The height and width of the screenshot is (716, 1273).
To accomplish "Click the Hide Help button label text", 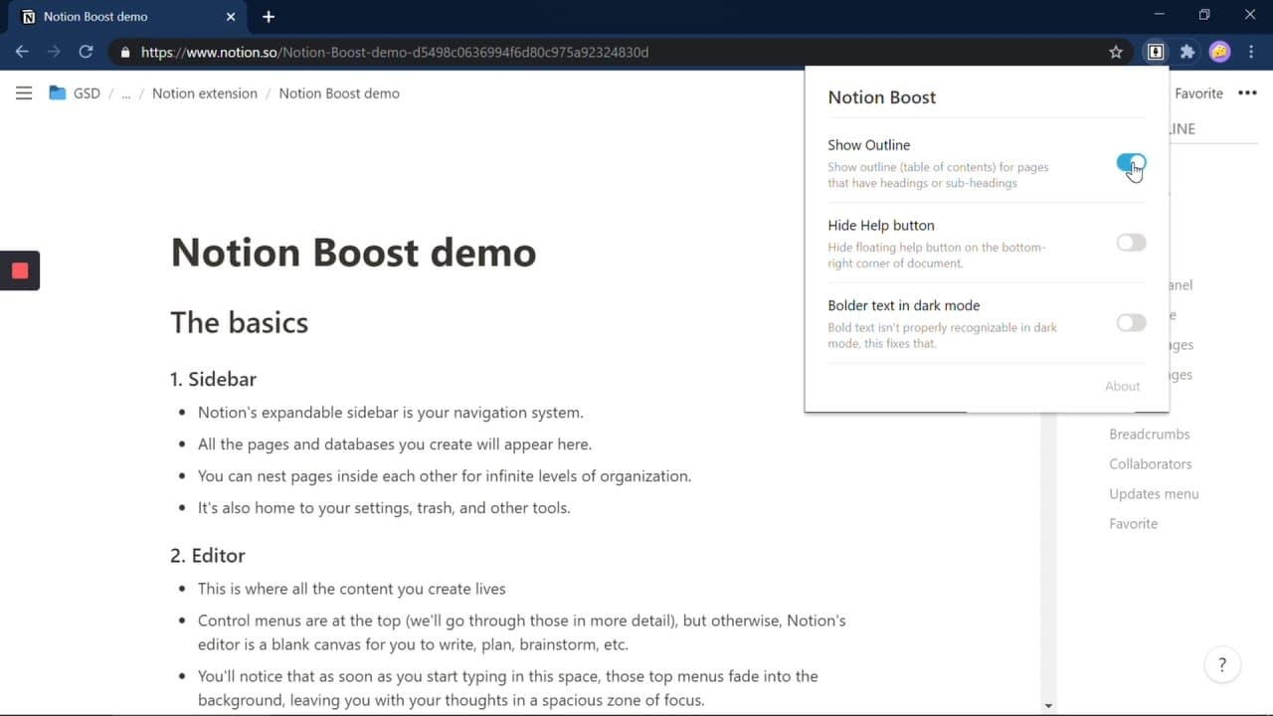I will pos(881,226).
